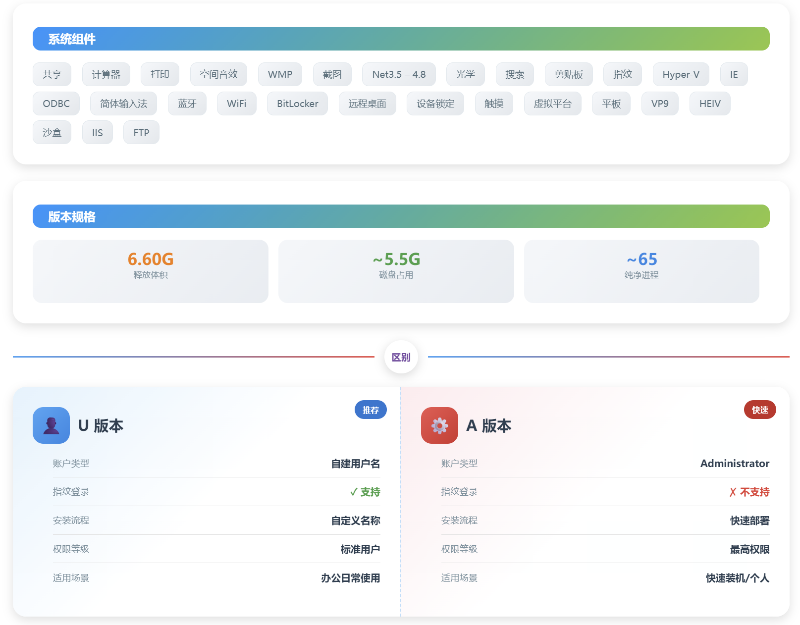Click the 自建用户名 value
The height and width of the screenshot is (625, 800).
click(356, 464)
